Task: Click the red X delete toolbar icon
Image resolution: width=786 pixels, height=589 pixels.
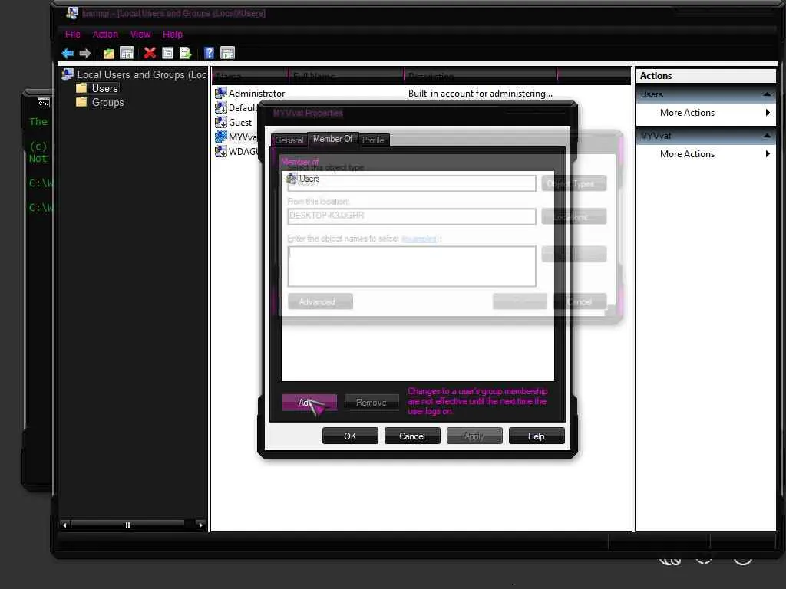Action: pyautogui.click(x=150, y=53)
